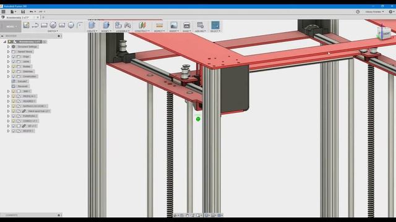Open the INSERT dropdown menu
Screen dimensions: 396x222
pyautogui.click(x=174, y=31)
